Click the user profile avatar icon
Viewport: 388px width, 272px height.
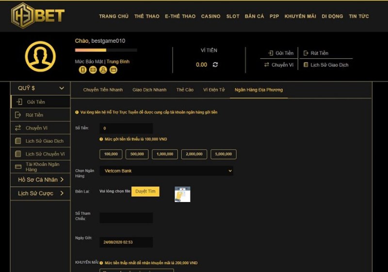click(40, 56)
